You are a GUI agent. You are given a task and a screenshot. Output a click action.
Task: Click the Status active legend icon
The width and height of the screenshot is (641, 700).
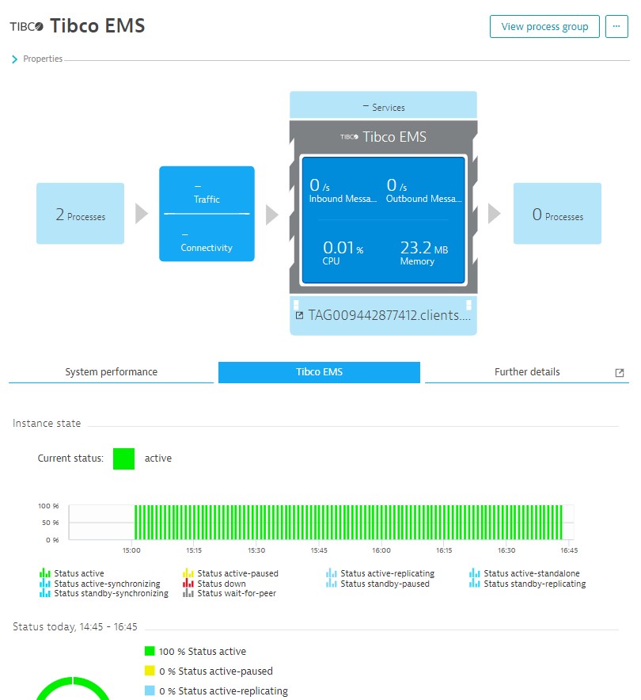44,573
